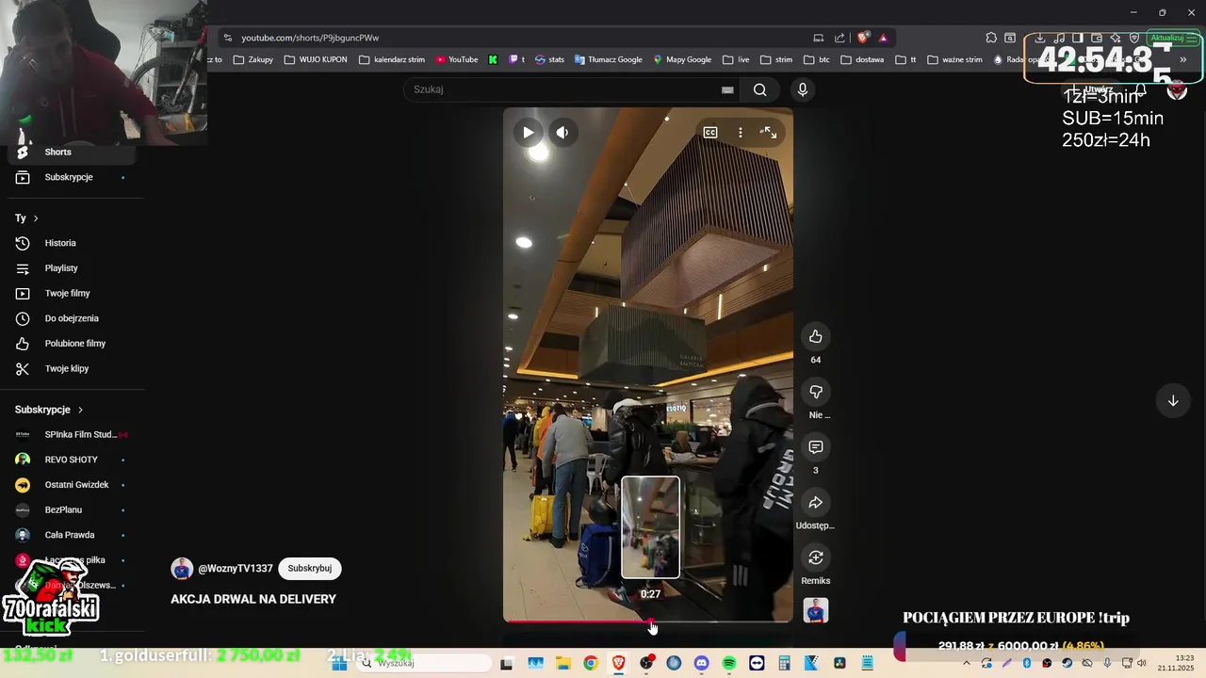Share the Short via Udostępnij icon

[x=816, y=503]
